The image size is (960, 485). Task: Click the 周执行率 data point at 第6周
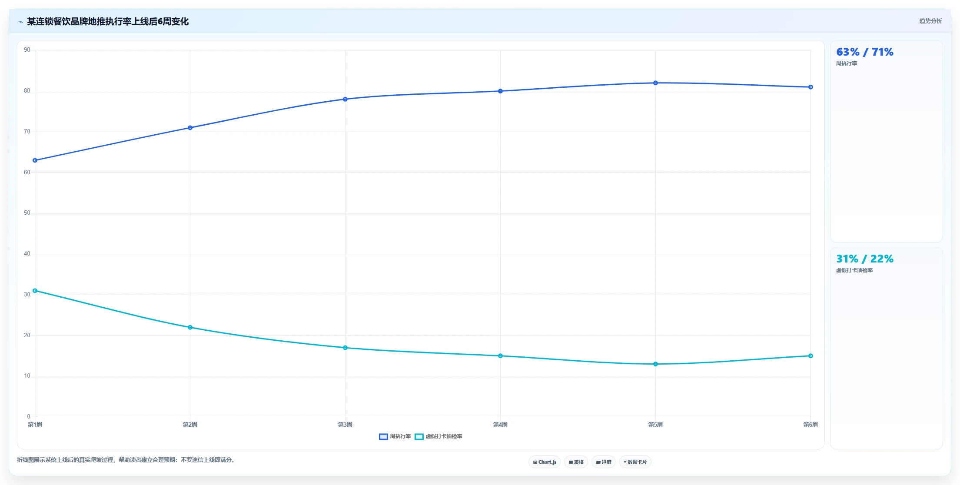coord(811,87)
